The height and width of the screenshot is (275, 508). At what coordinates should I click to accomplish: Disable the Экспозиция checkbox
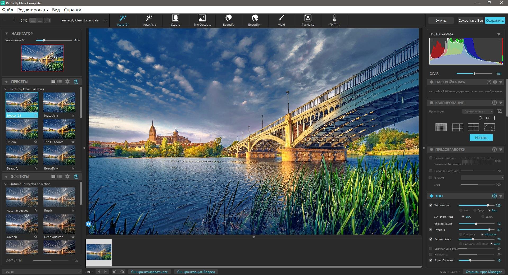click(x=431, y=205)
